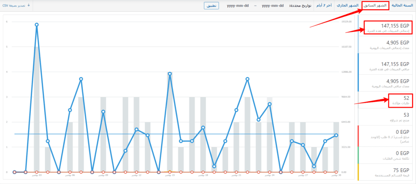Switch to آخر 7 أيام tab
Screen dimensions: 416x184
324,6
